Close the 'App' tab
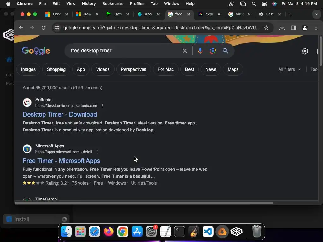The width and height of the screenshot is (323, 242). (158, 14)
